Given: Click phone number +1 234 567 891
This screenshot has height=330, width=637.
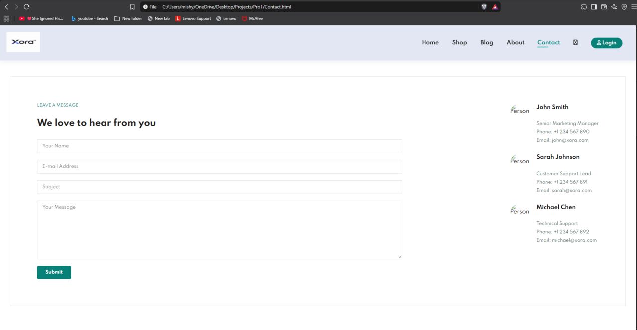Looking at the screenshot, I should coord(571,182).
